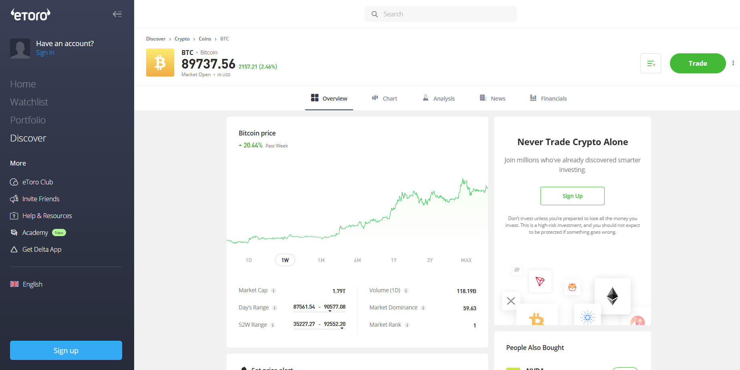This screenshot has width=740, height=370.
Task: Click into the Search field
Action: [x=441, y=14]
